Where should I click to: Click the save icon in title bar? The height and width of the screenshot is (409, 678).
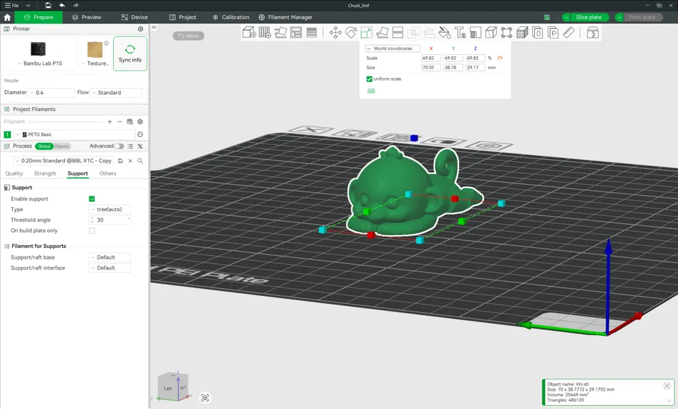pyautogui.click(x=48, y=5)
